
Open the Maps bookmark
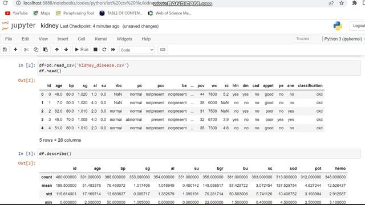[x=42, y=13]
